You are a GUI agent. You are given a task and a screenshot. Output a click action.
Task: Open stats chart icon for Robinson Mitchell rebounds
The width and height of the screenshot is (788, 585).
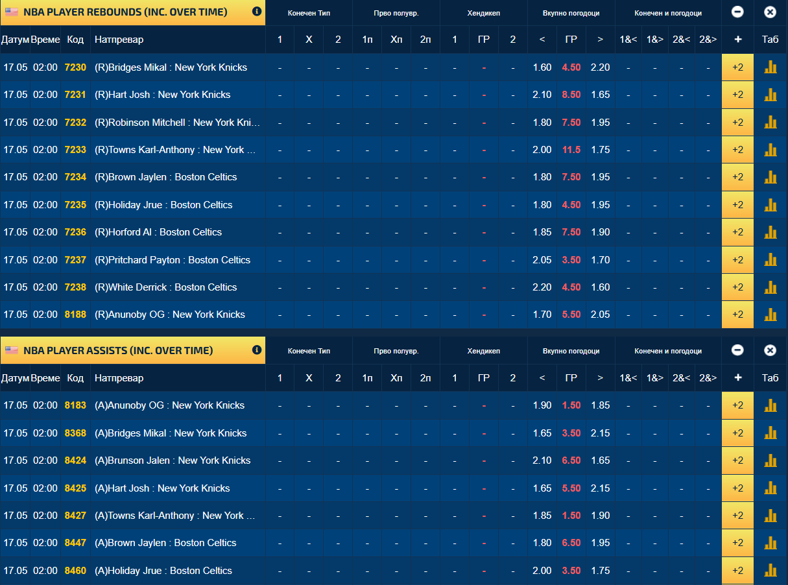point(770,123)
